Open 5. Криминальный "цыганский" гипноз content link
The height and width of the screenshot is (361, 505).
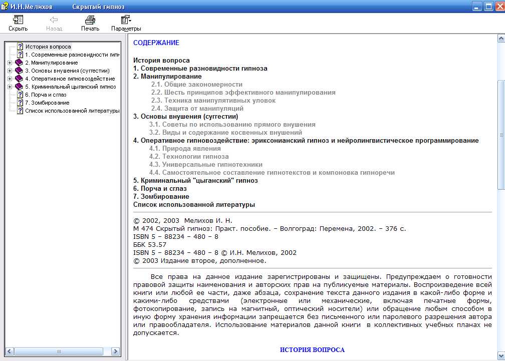click(x=195, y=180)
